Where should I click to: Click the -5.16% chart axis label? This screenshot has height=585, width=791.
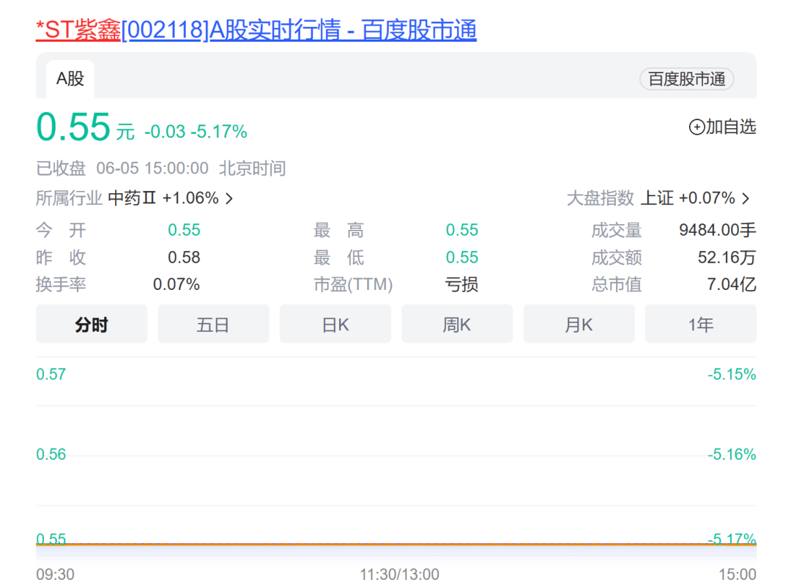(x=732, y=455)
